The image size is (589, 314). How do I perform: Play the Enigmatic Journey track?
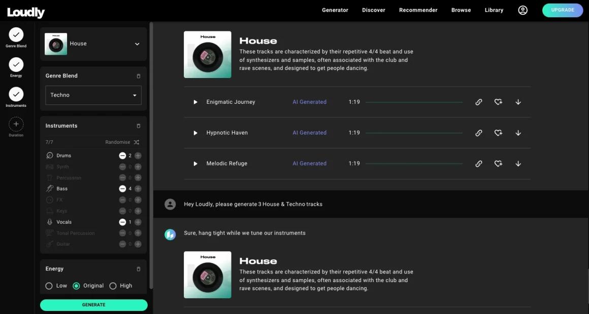[x=195, y=102]
